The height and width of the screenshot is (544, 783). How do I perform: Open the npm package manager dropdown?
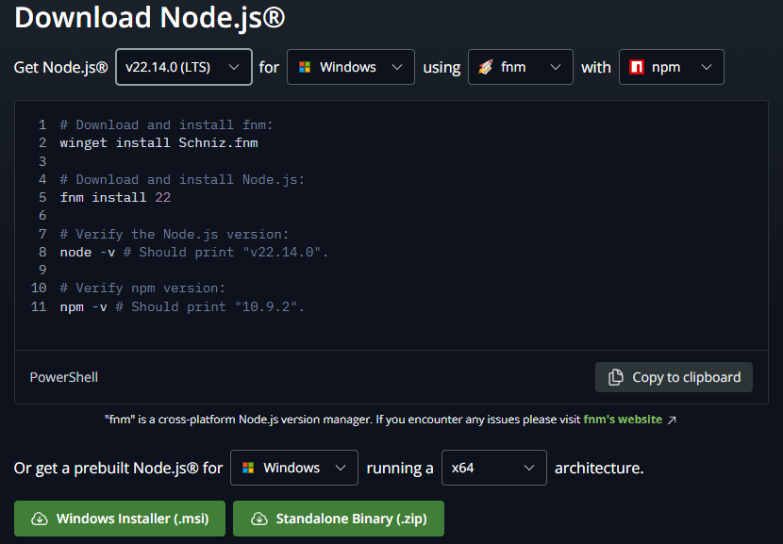click(671, 67)
